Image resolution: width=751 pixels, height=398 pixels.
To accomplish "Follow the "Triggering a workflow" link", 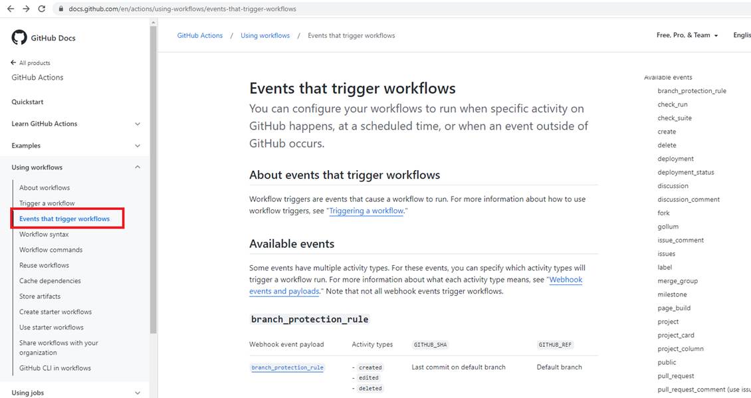I will click(x=366, y=211).
